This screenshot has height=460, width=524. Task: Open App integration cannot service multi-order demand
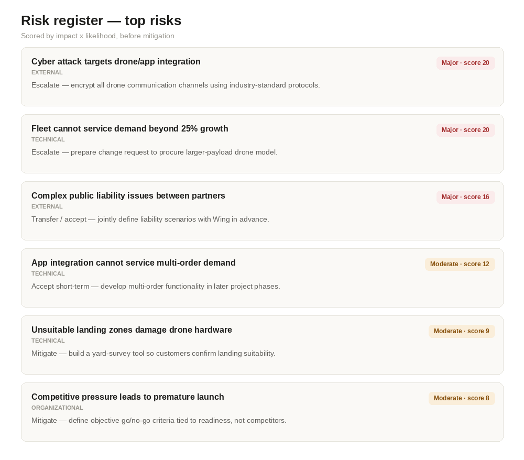pos(133,263)
